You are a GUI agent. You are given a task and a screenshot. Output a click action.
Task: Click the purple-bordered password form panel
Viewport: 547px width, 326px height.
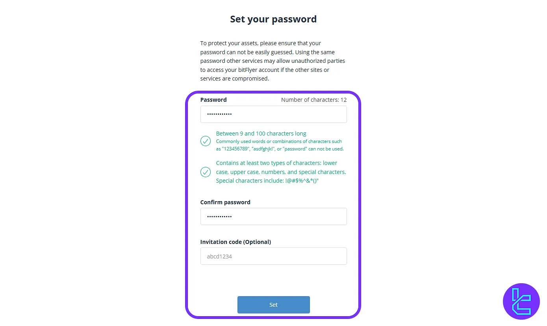click(273, 204)
